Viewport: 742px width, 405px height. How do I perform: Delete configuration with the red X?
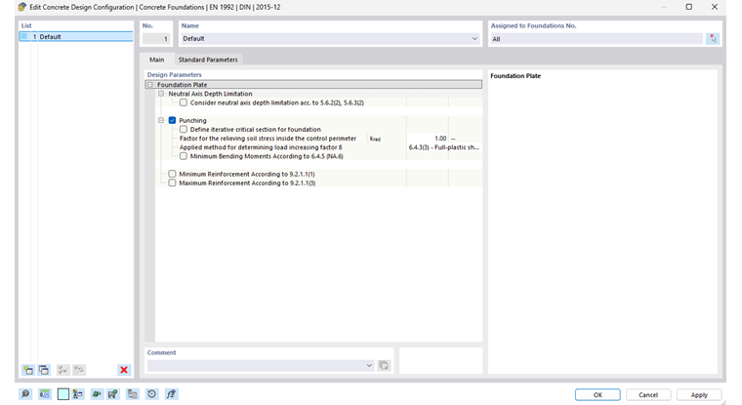click(x=124, y=370)
